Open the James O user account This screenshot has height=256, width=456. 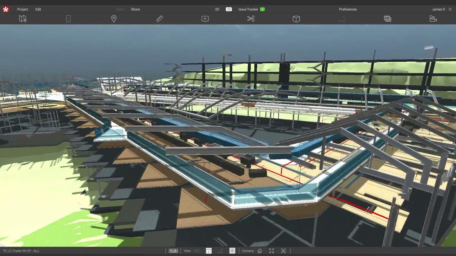coord(439,9)
